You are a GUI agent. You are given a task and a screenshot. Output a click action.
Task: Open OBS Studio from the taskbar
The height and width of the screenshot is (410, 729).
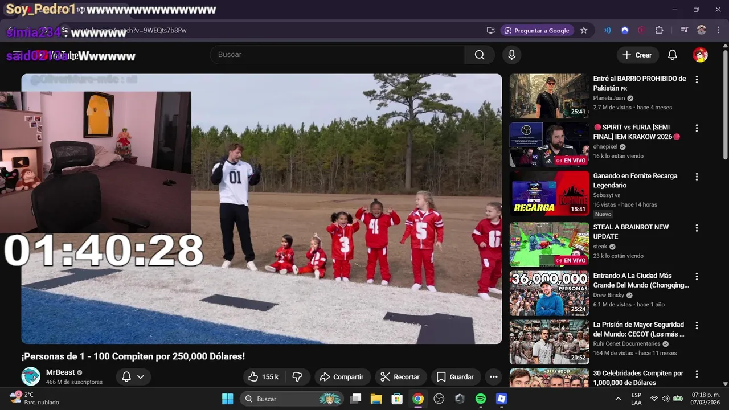[439, 399]
